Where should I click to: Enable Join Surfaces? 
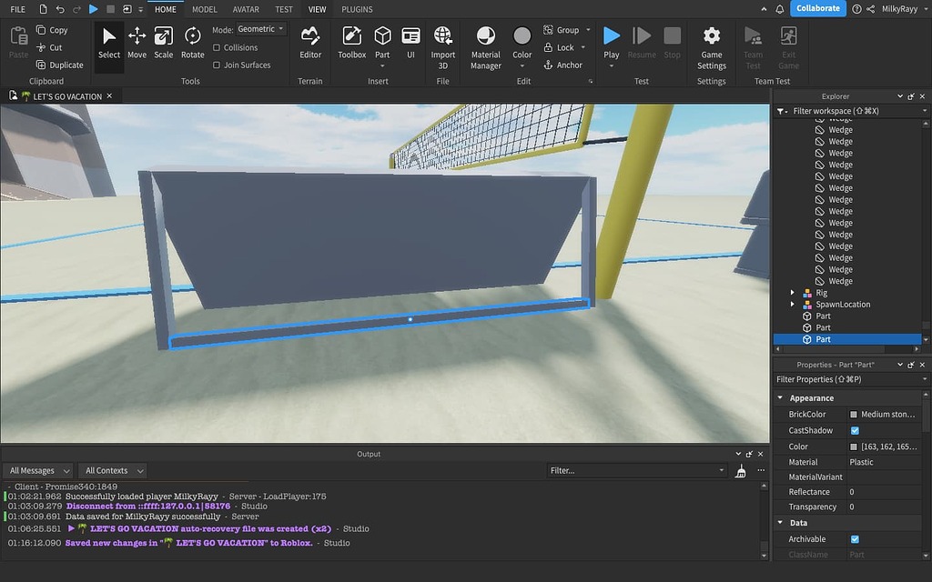[x=218, y=65]
